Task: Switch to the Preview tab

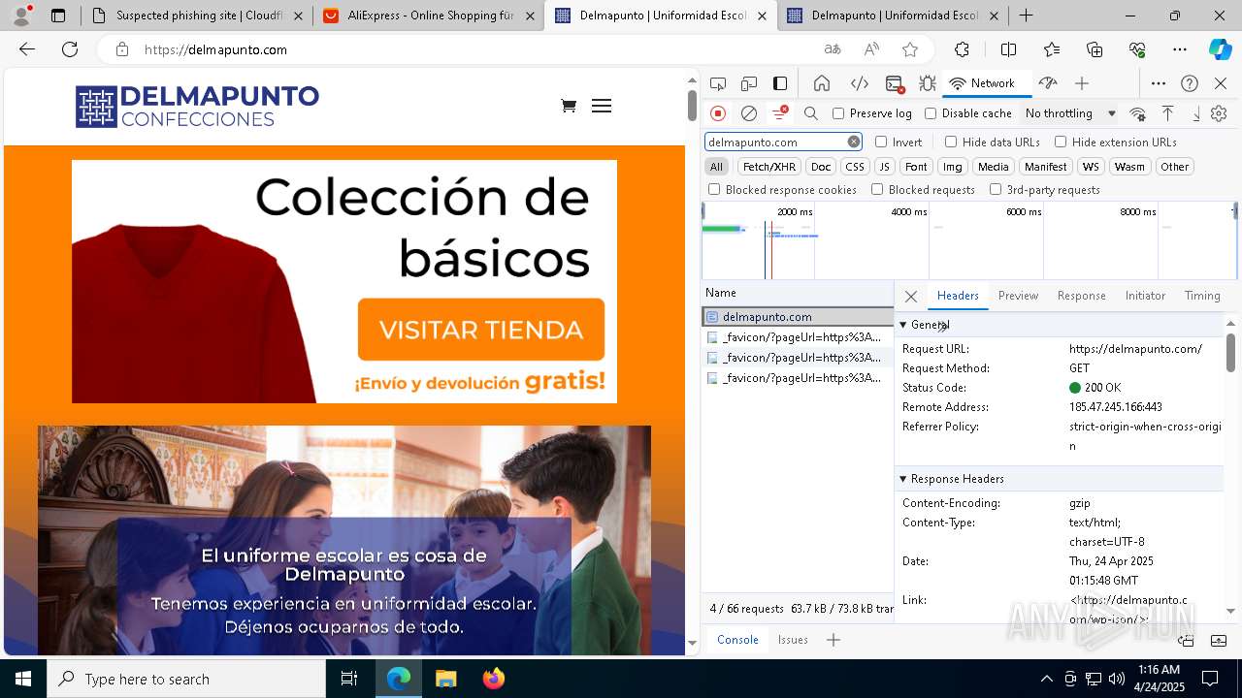Action: [x=1018, y=296]
